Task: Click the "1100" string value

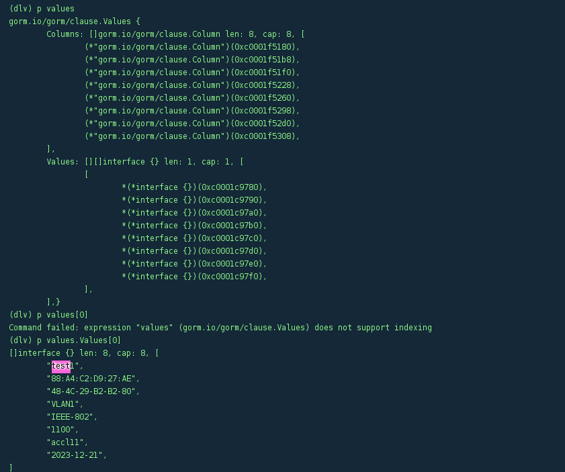Action: click(x=62, y=430)
